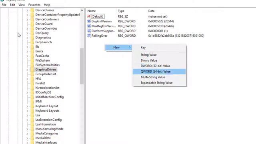Click the IPMI folder icon

(x=32, y=102)
